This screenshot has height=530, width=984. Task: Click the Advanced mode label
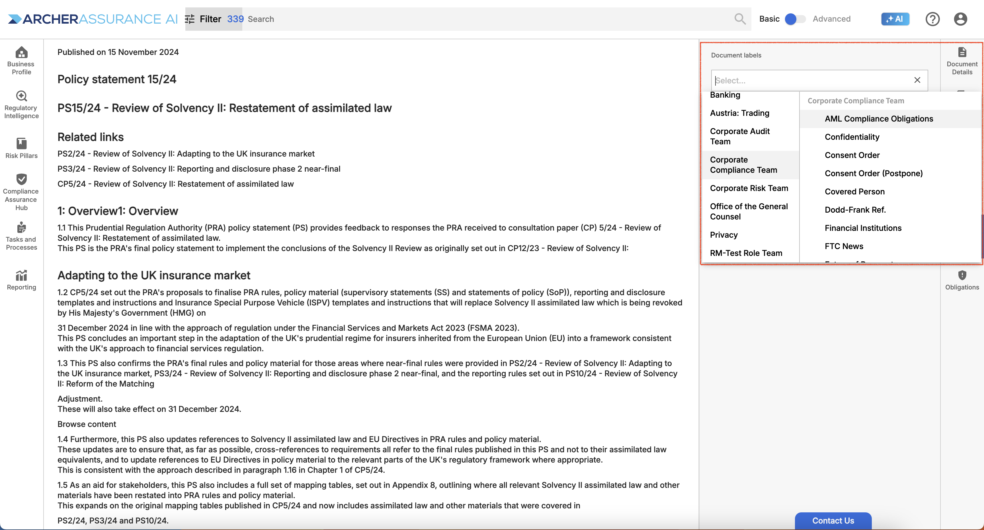(831, 19)
